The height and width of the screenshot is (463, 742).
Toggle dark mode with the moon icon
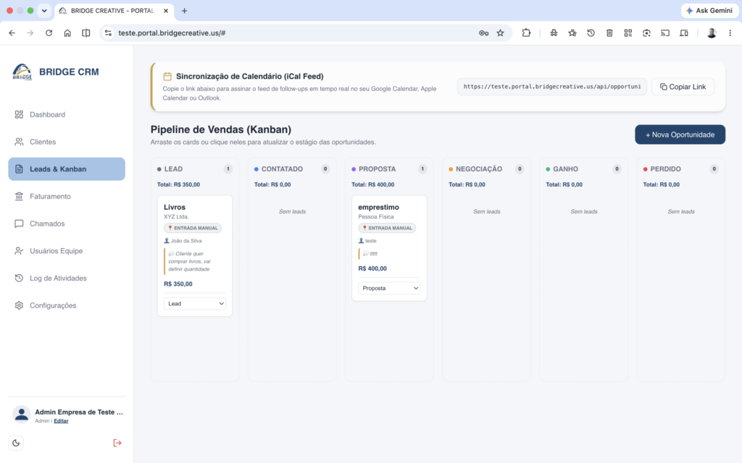coord(16,443)
